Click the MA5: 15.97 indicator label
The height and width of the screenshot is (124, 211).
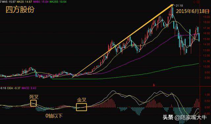pos(9,2)
